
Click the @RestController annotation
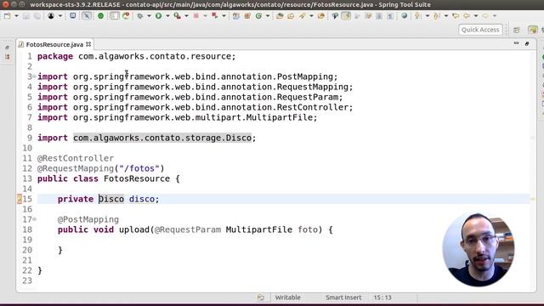(x=76, y=158)
